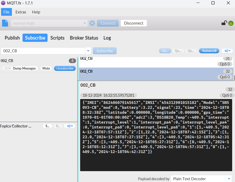
Task: Click the Connect button
Action: [108, 23]
